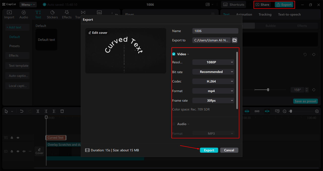This screenshot has width=323, height=171.
Task: Click the keyframe diamond beside 159° value
Action: point(314,90)
